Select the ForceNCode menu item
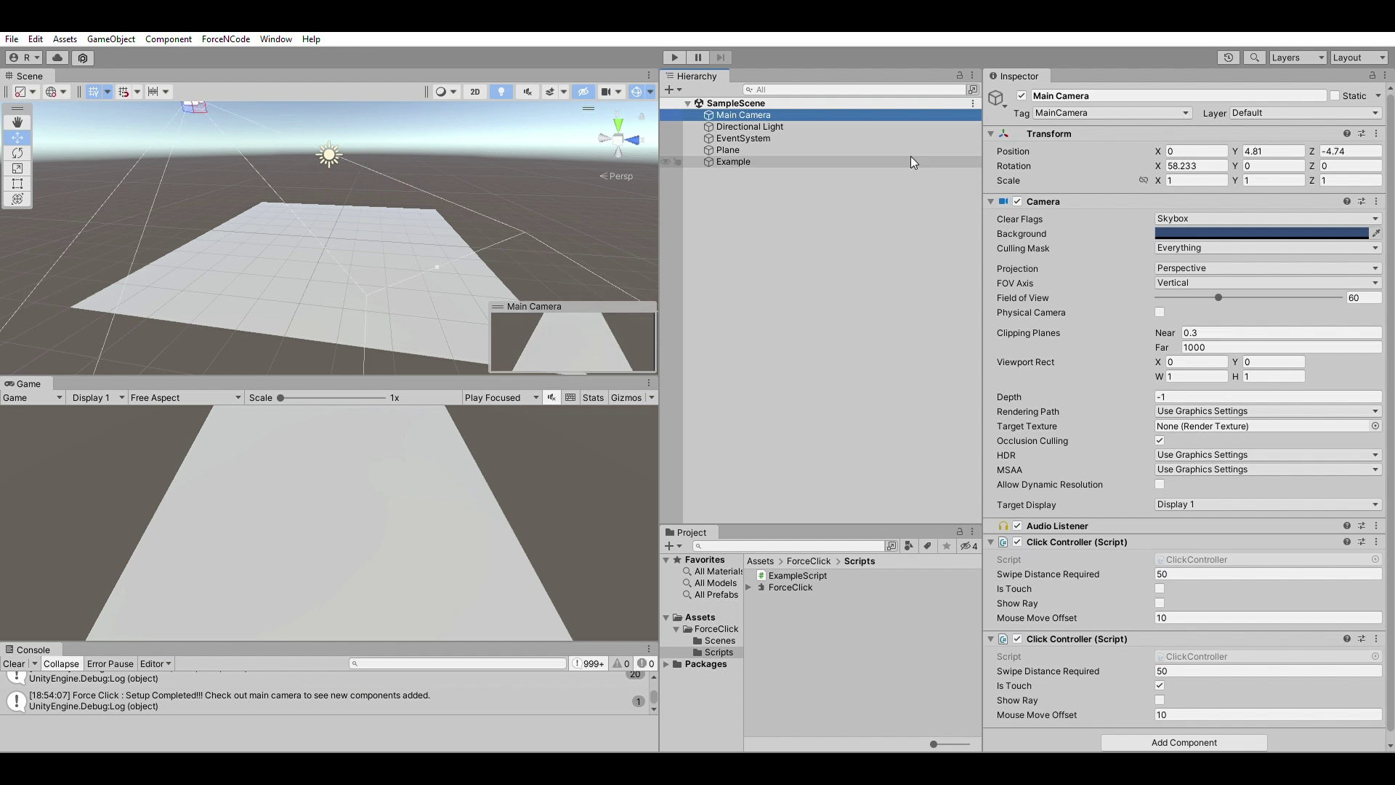The width and height of the screenshot is (1395, 785). click(x=225, y=39)
